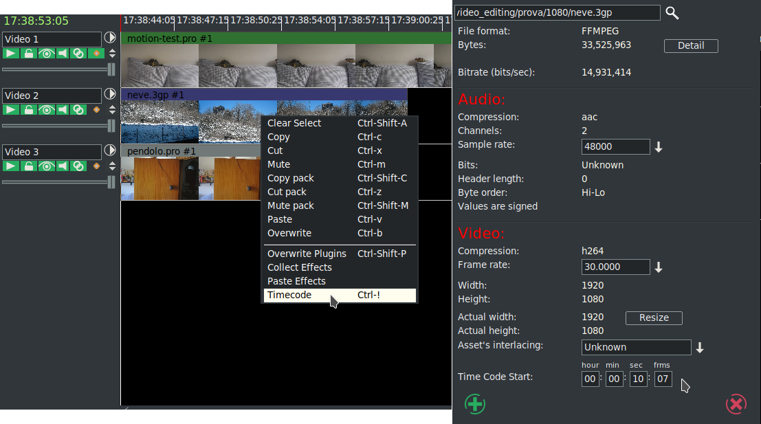Click the search magnifier next to the file path
761x424 pixels.
point(672,12)
